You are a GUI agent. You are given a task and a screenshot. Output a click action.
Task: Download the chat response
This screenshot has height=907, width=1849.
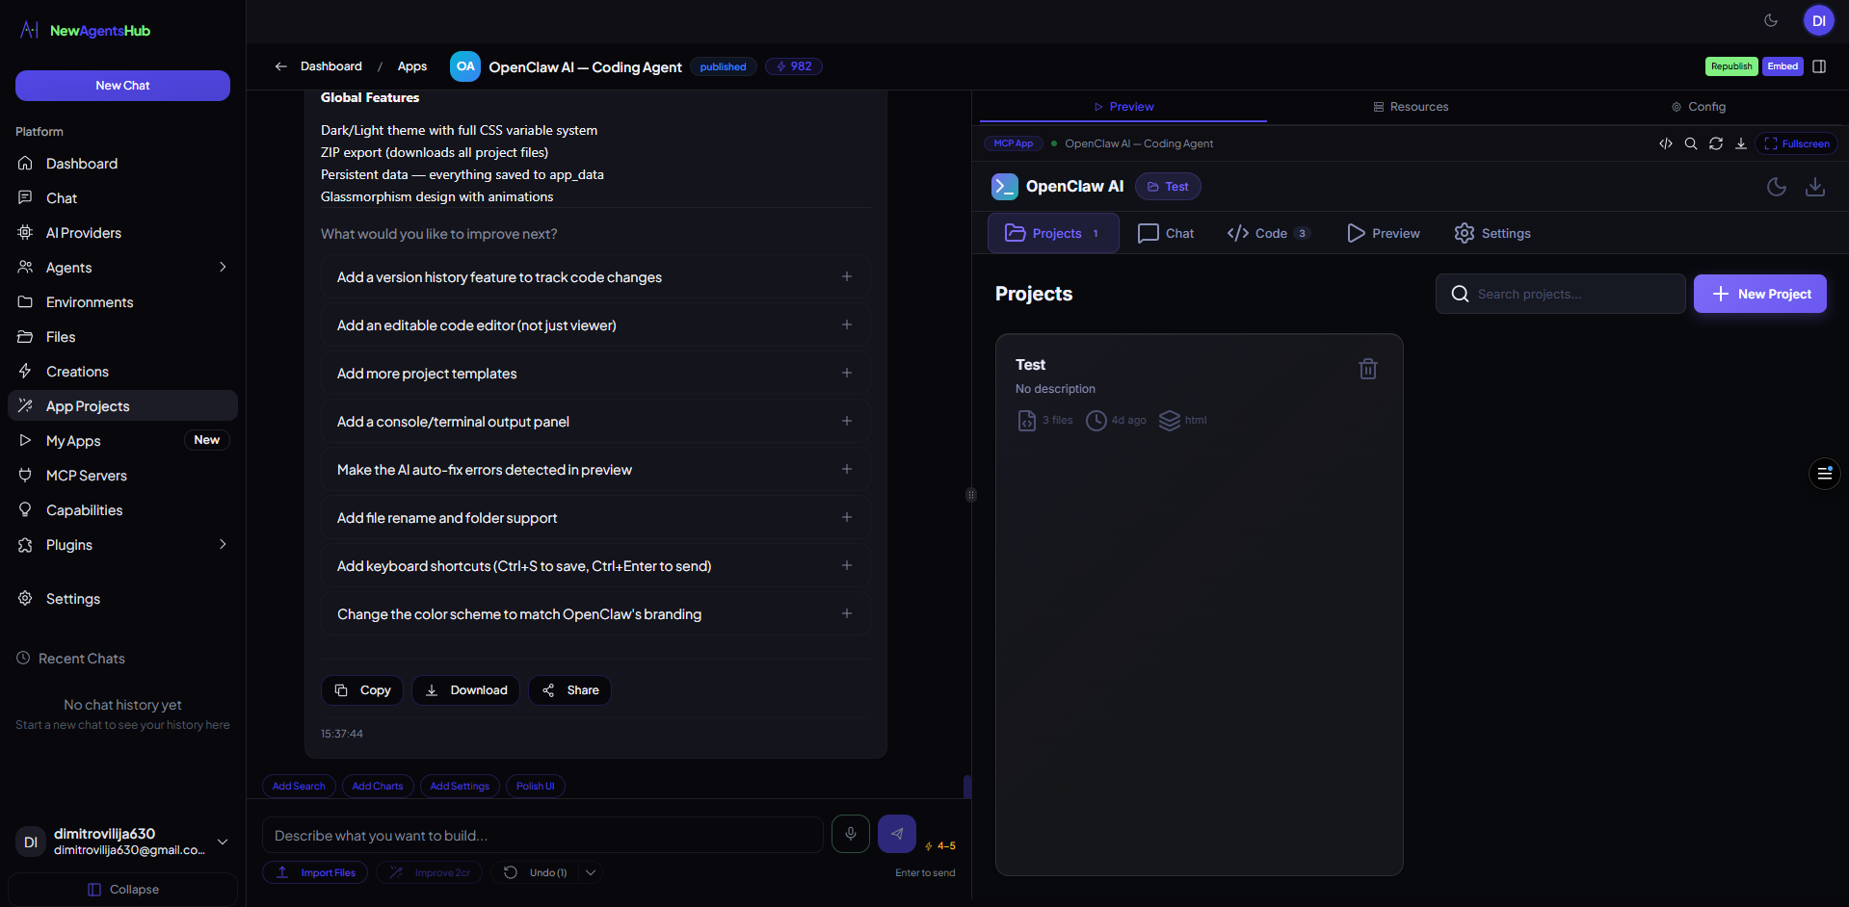466,690
